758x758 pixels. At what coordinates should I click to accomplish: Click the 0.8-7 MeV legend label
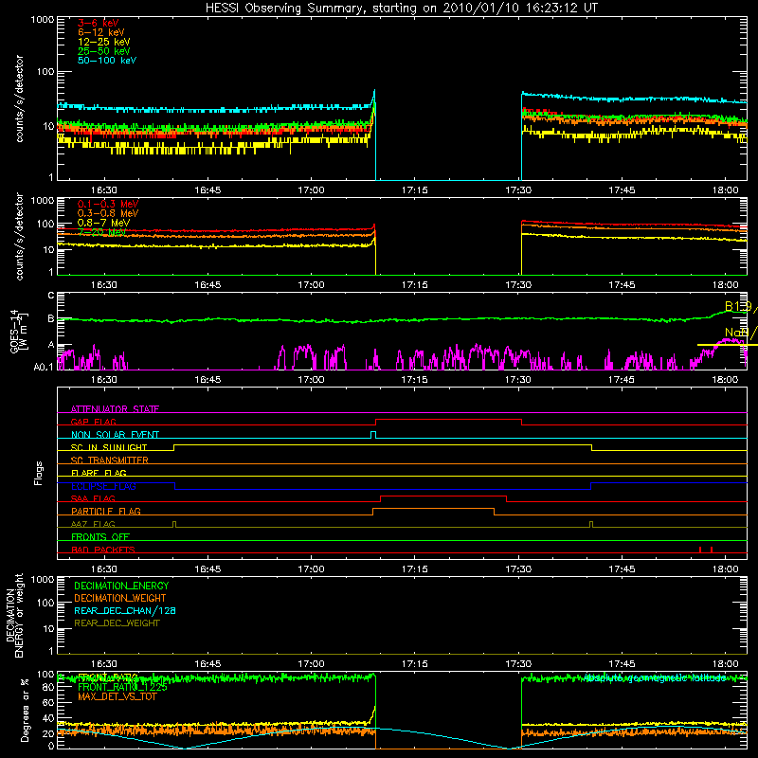(103, 223)
